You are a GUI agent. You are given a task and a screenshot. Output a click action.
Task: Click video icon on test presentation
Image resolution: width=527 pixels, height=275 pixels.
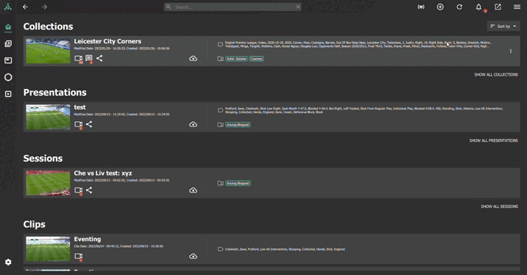(78, 124)
